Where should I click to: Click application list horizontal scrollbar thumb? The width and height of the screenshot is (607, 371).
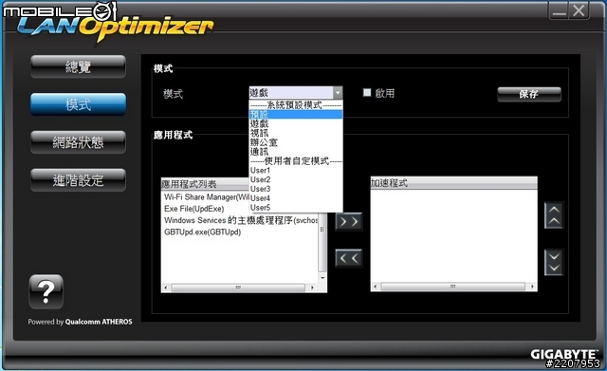238,288
